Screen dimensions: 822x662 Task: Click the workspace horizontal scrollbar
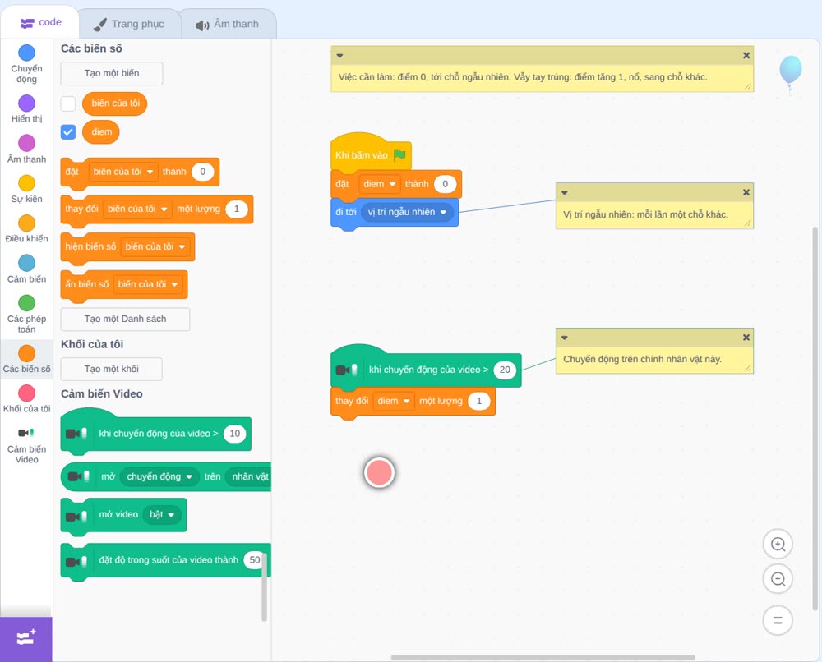tap(543, 657)
